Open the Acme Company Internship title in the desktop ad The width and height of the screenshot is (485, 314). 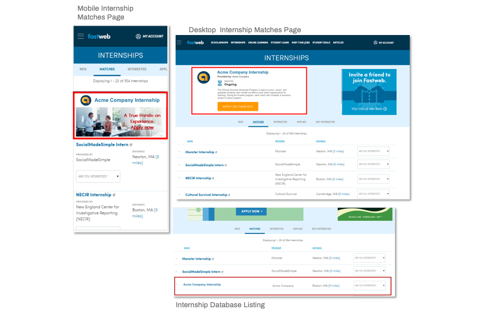pyautogui.click(x=243, y=72)
